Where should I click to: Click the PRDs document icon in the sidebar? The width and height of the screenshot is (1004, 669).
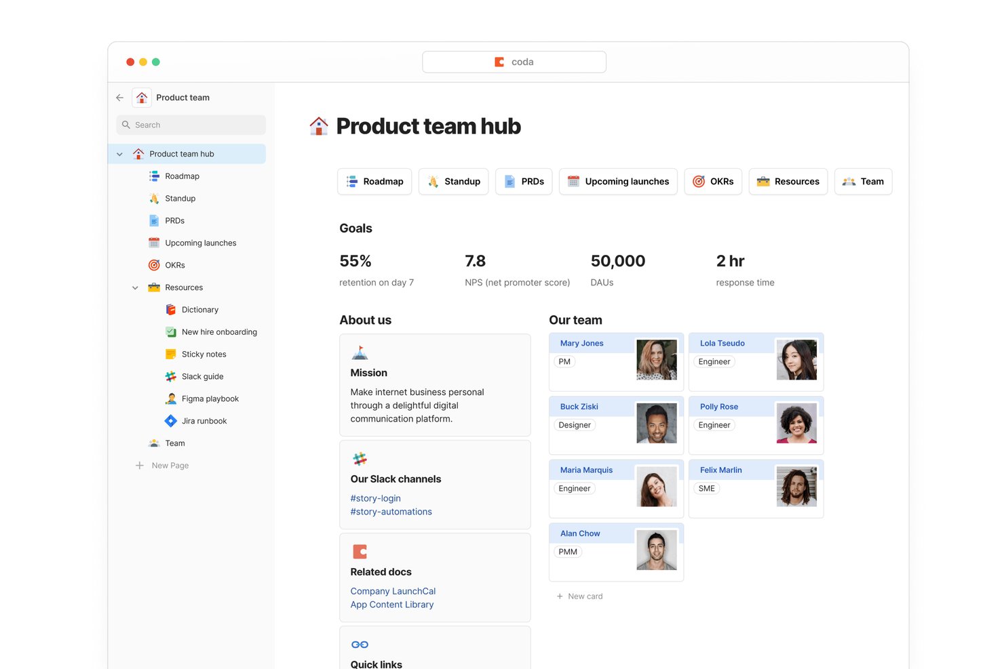(x=154, y=221)
